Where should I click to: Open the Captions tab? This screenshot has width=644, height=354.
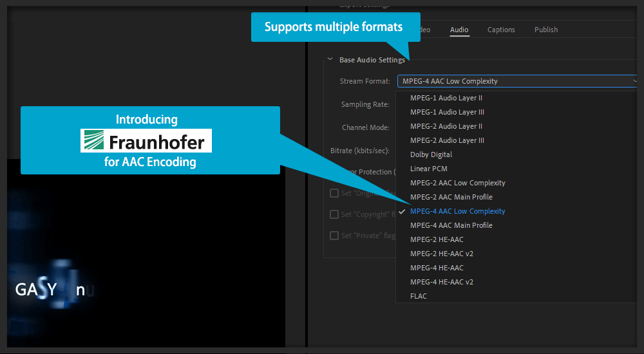501,30
